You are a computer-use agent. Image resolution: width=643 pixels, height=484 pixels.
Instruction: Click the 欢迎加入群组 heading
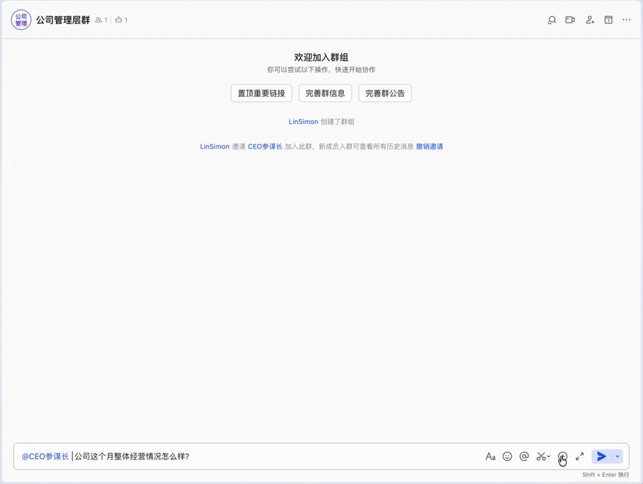321,57
